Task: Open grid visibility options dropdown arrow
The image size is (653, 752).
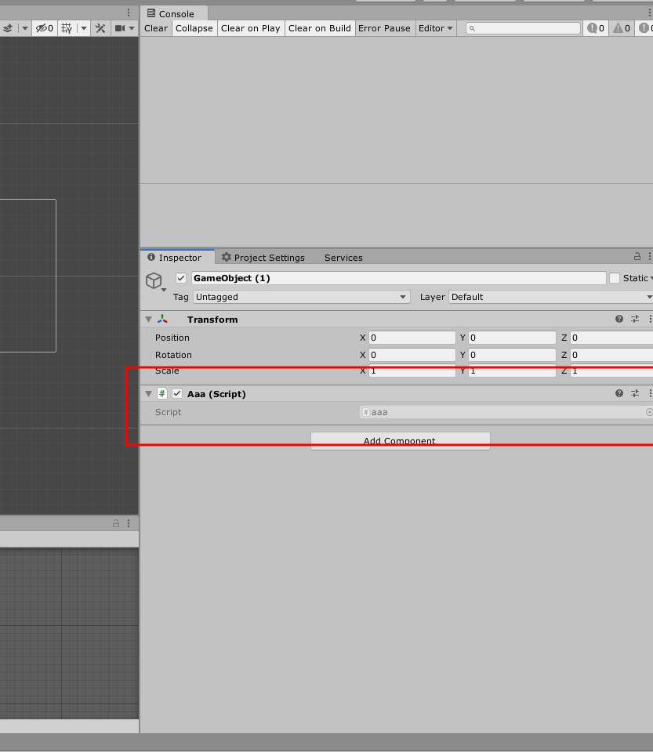Action: coord(83,28)
